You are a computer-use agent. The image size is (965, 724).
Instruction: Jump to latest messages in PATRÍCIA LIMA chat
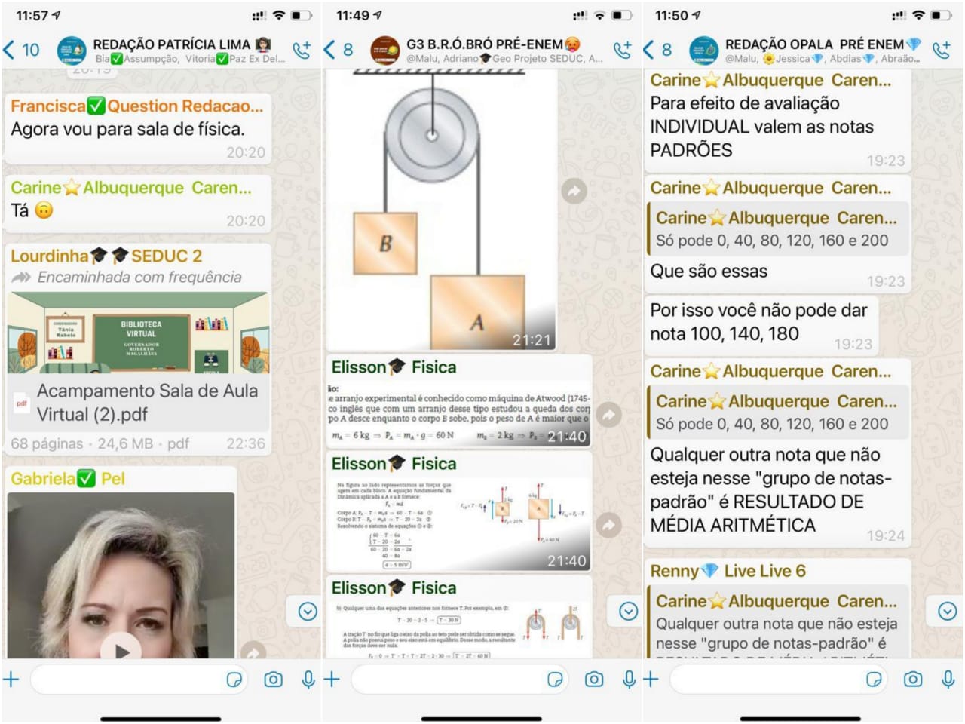click(307, 611)
